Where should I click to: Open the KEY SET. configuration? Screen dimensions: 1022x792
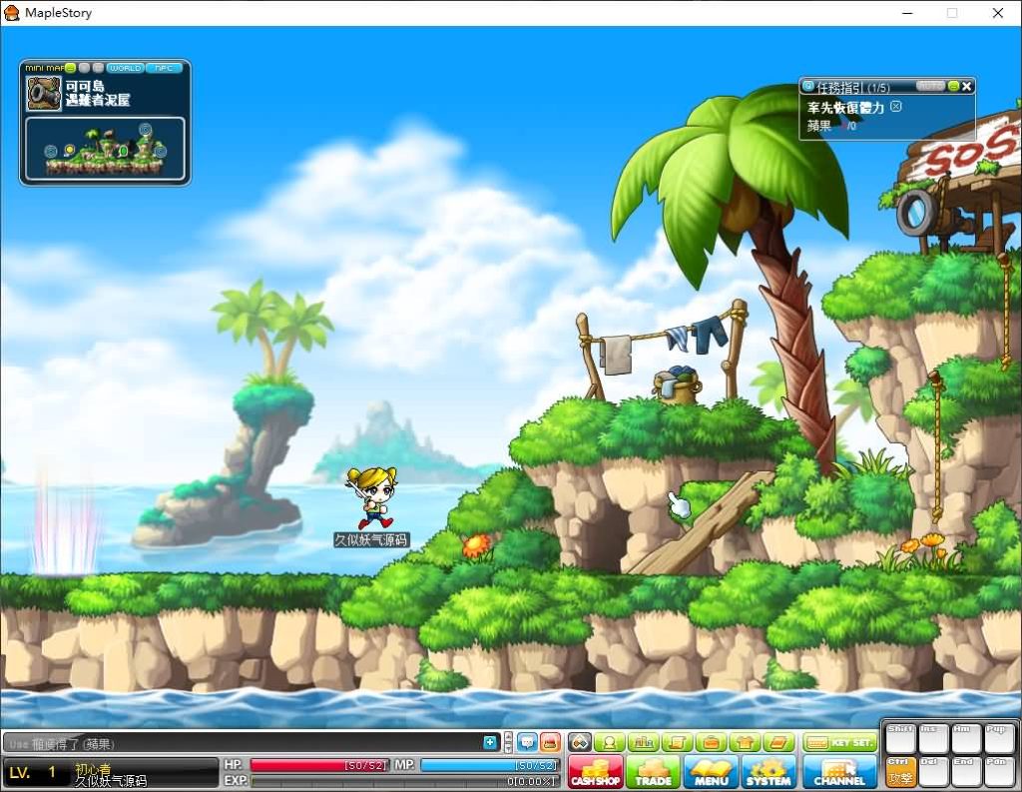pos(840,742)
